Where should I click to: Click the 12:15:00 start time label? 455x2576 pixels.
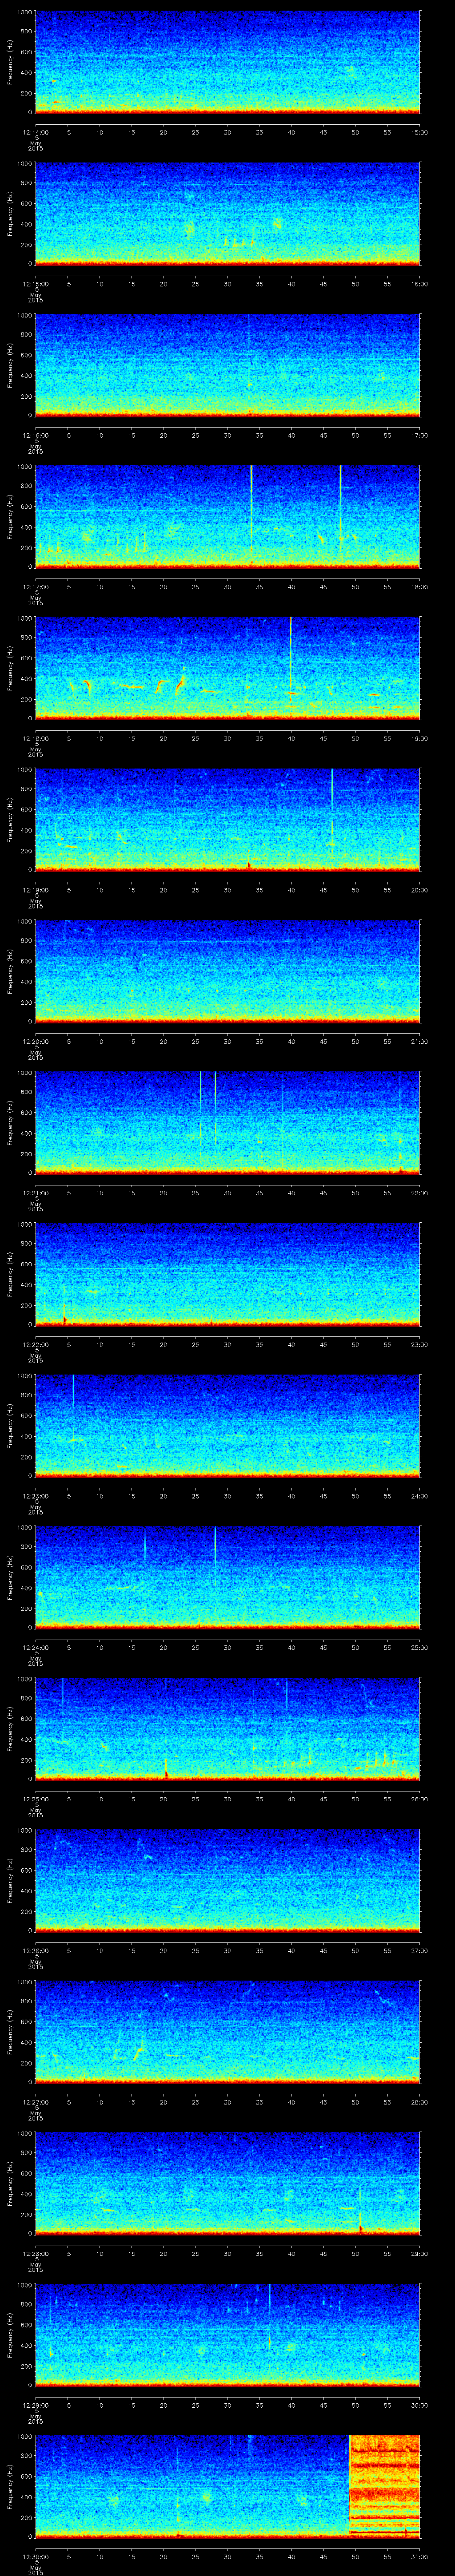35,284
